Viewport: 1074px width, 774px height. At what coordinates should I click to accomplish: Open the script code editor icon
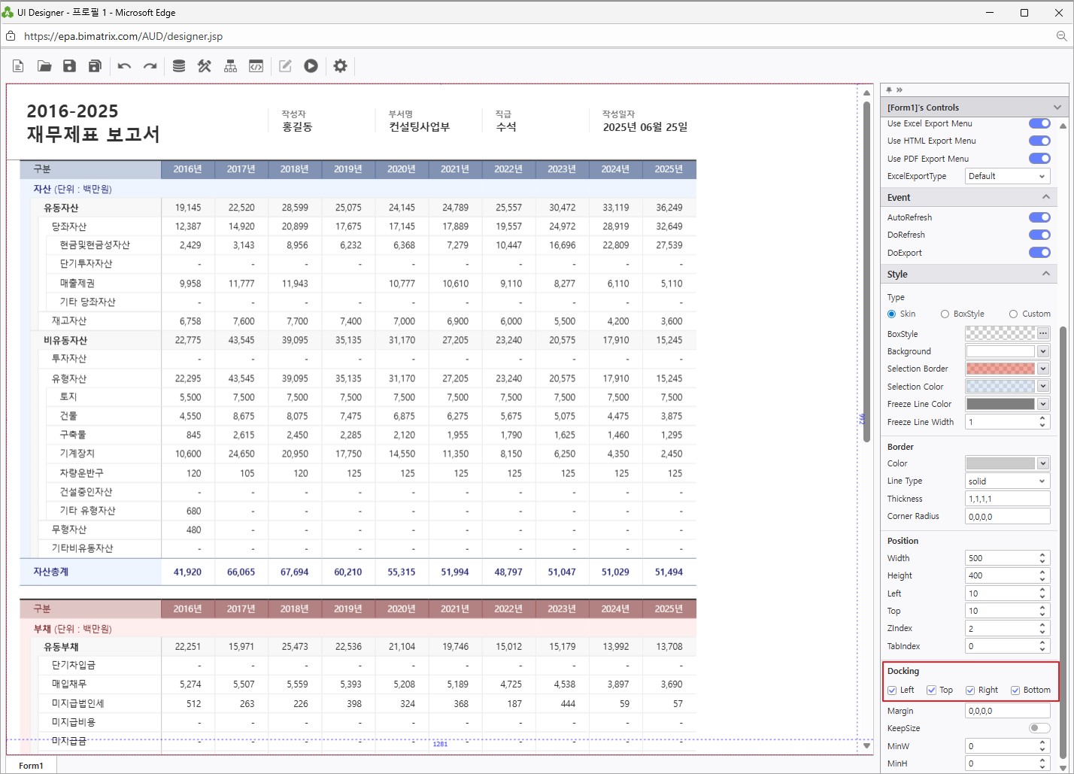point(256,66)
